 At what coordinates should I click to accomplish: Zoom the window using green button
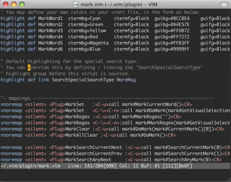21,5
